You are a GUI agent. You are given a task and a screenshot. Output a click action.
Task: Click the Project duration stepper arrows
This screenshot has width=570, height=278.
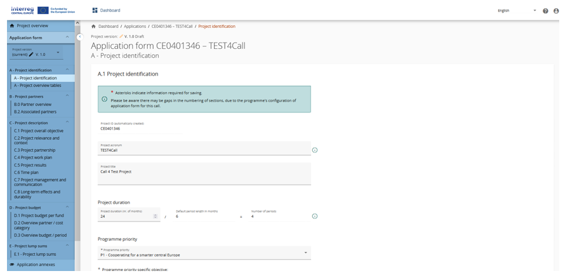156,216
